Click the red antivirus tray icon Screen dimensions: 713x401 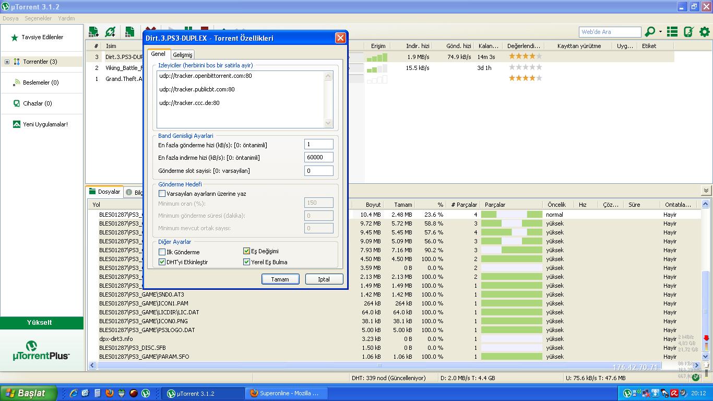pyautogui.click(x=674, y=393)
